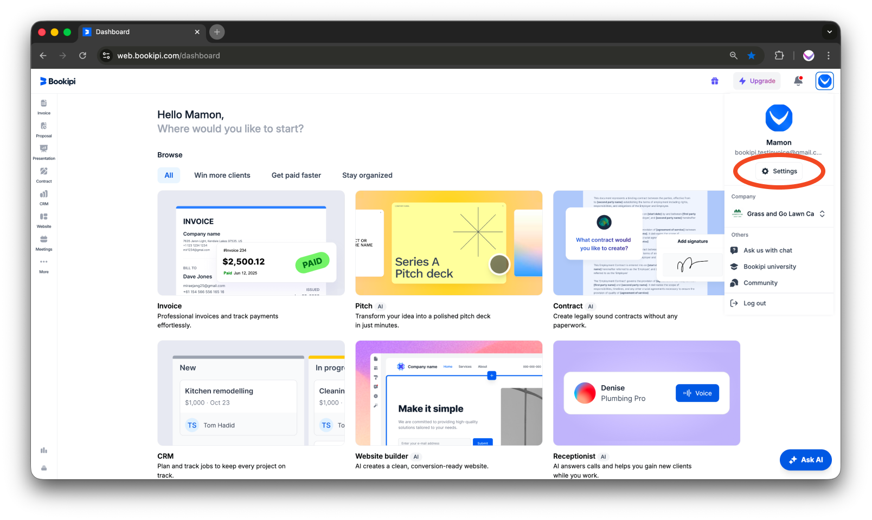Click the notification bell icon

(798, 81)
